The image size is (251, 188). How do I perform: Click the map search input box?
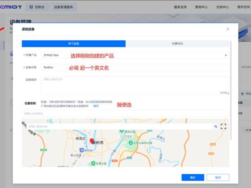pos(120,127)
